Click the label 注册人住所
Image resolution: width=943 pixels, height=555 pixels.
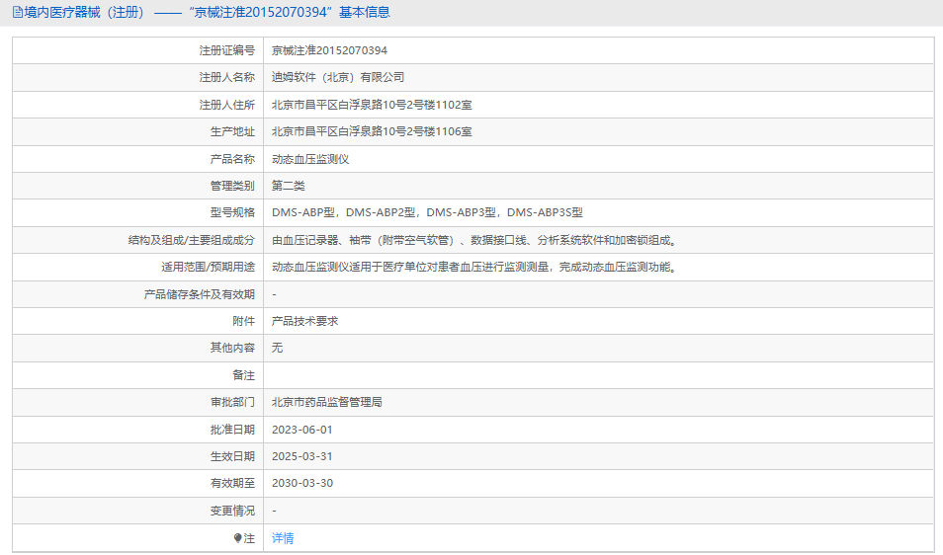227,105
